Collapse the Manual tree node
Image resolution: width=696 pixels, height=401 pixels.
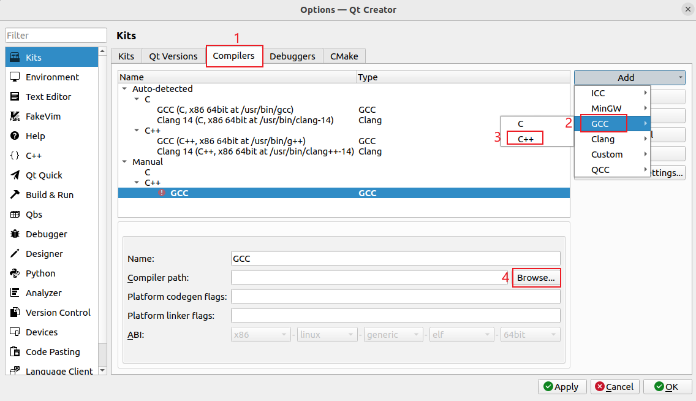coord(125,162)
